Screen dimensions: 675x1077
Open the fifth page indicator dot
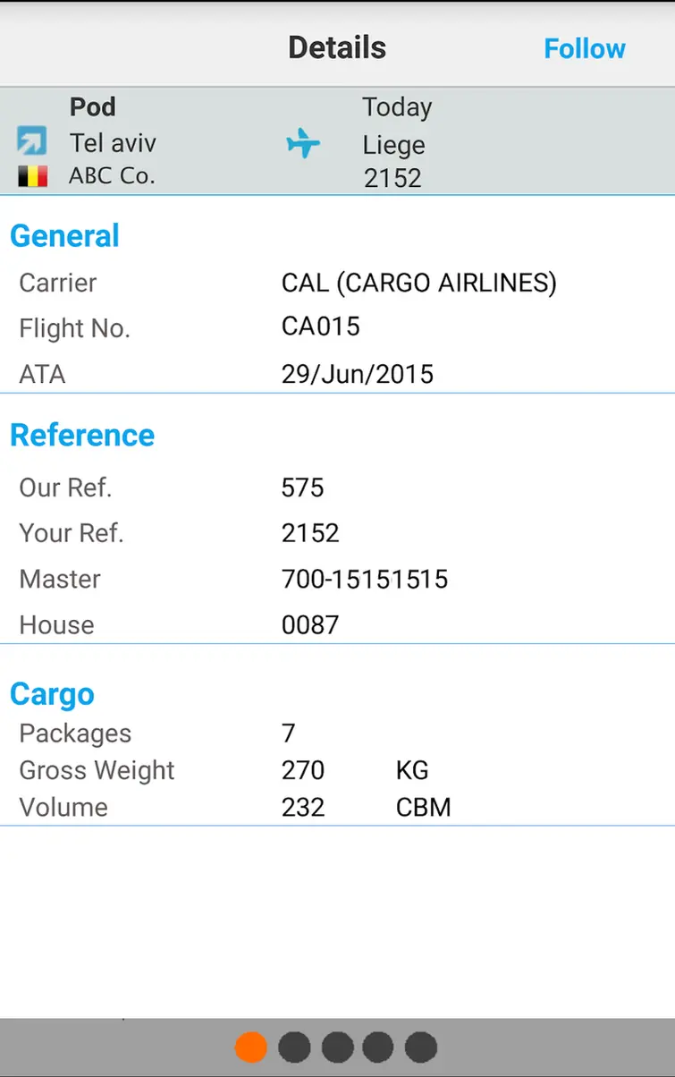421,1047
